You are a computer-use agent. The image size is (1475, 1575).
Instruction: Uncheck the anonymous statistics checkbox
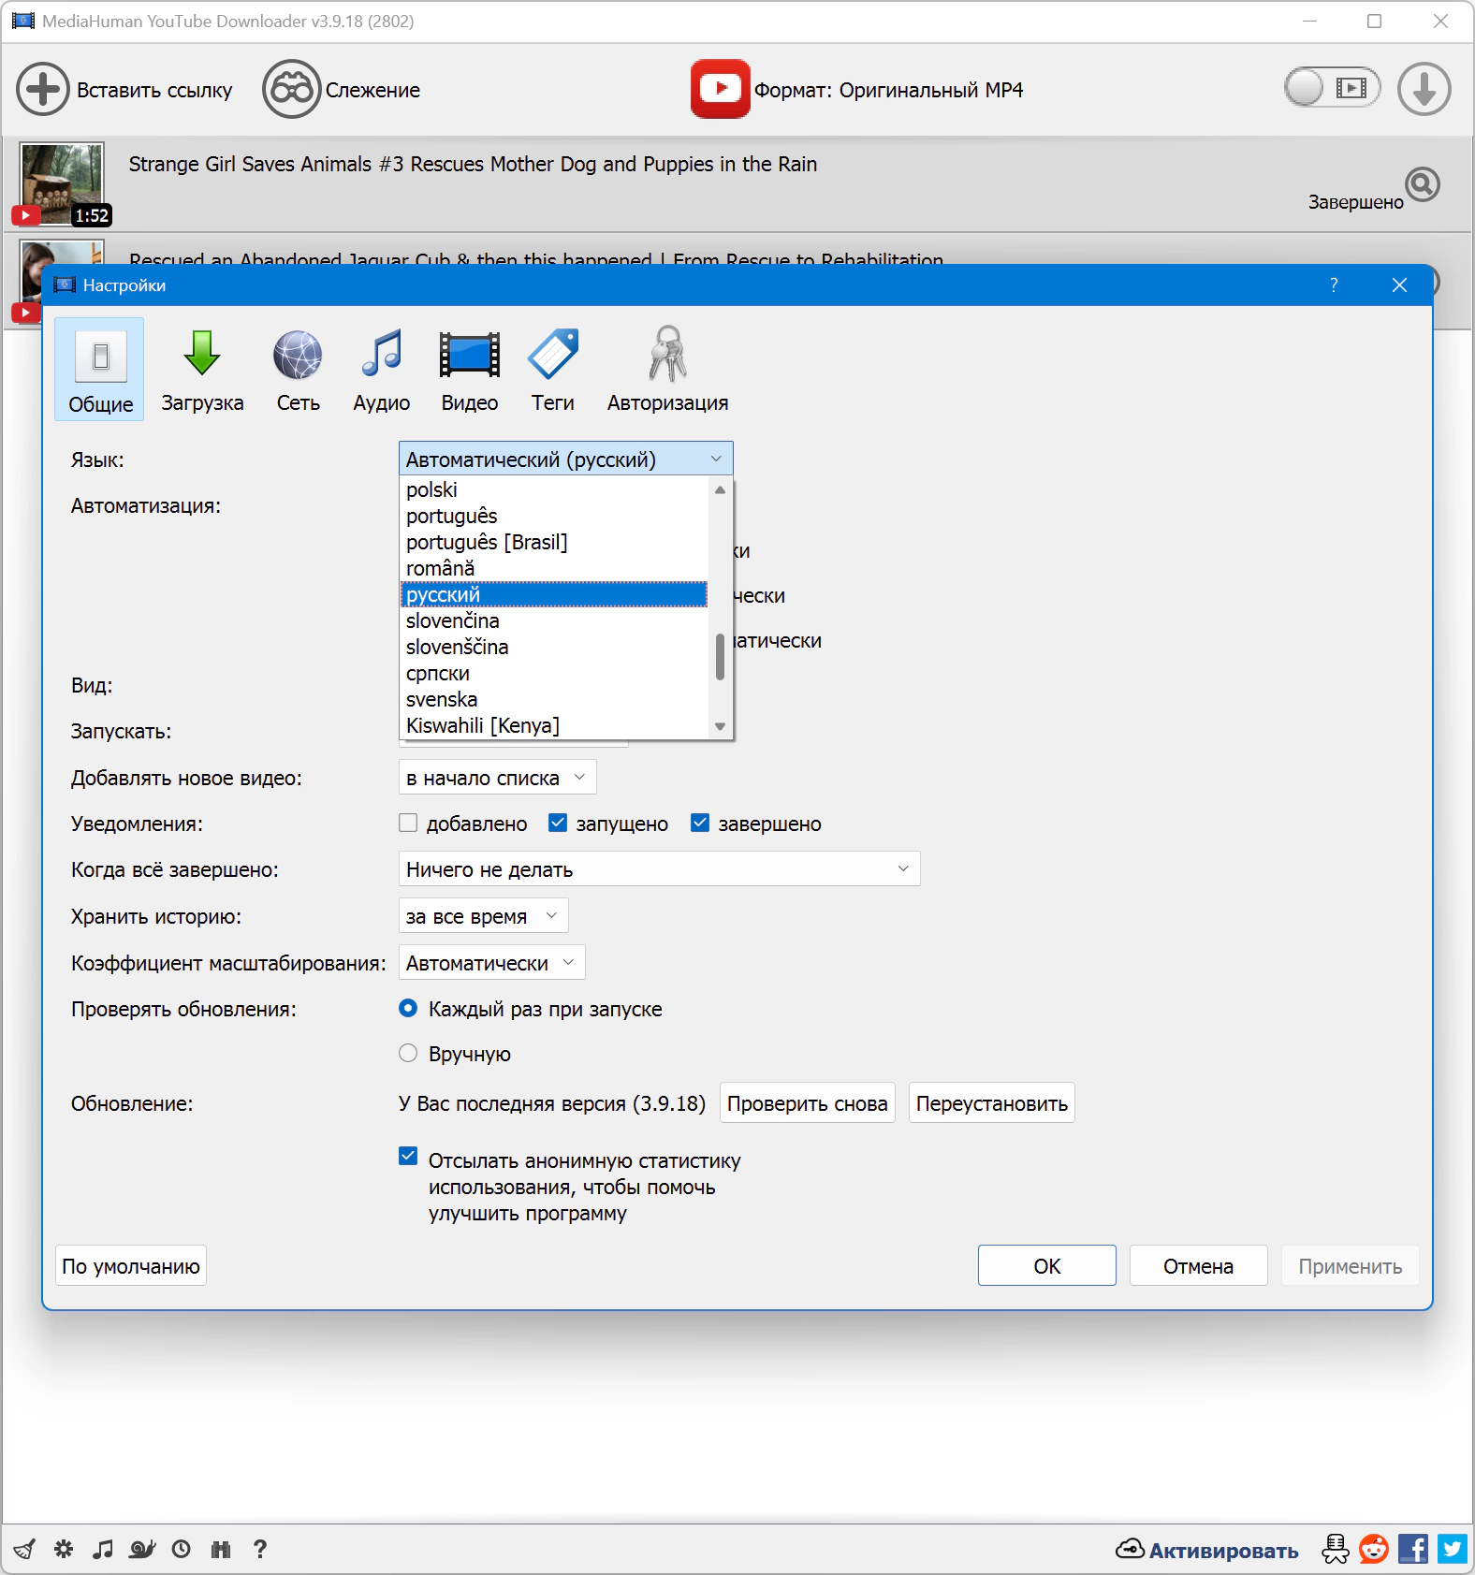pos(408,1157)
